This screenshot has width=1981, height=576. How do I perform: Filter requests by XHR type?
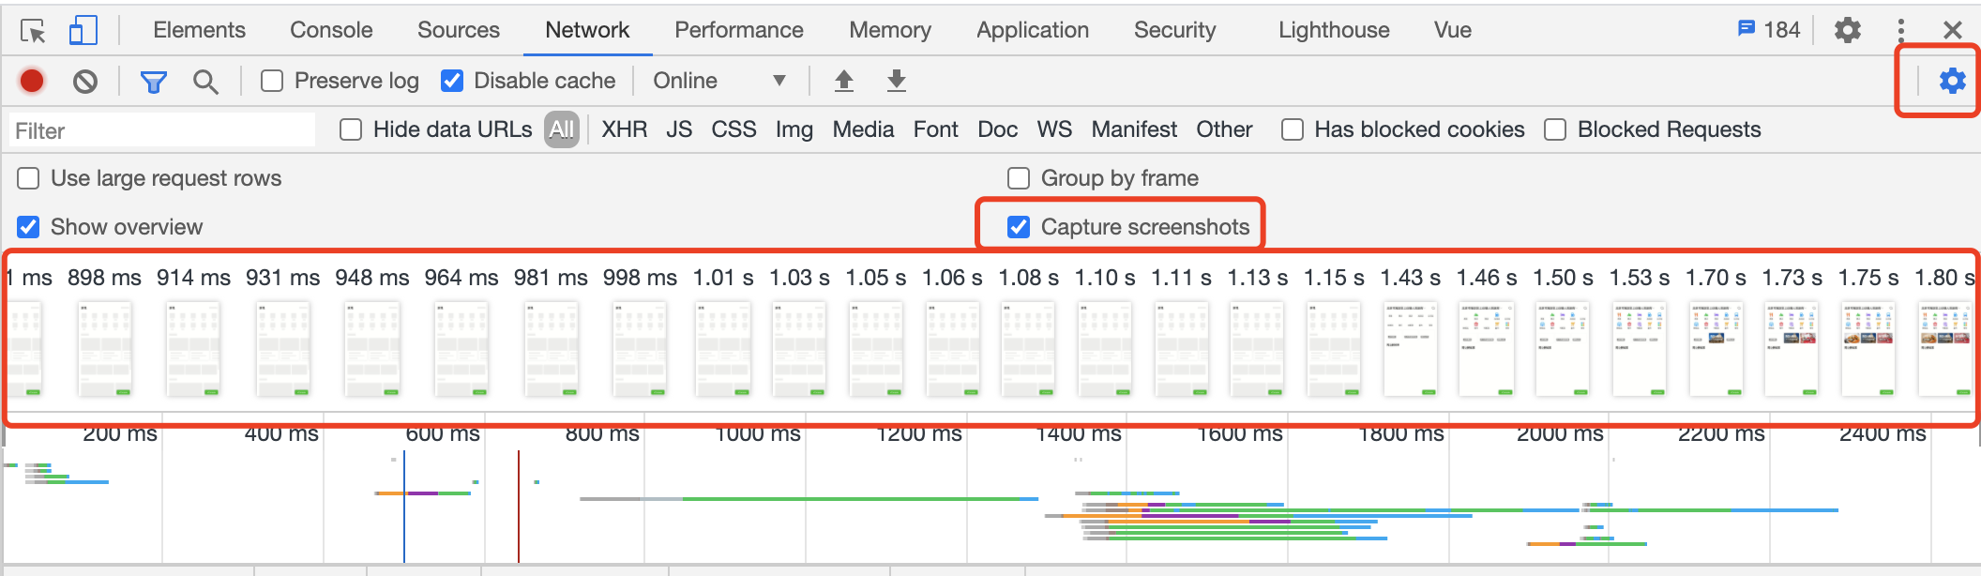point(624,129)
